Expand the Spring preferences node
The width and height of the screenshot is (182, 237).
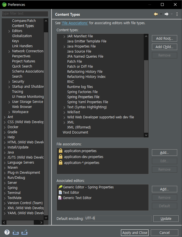[5, 188]
